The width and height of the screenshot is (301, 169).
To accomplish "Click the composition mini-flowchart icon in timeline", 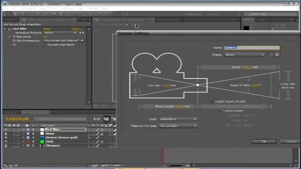I will (96, 119).
